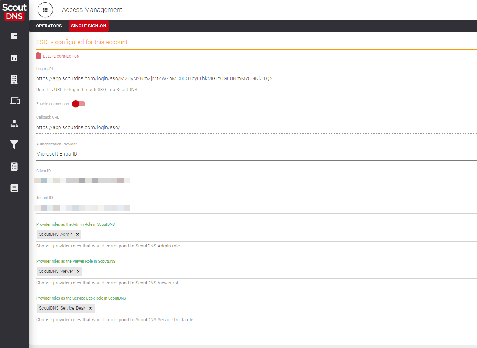Open the Authentication Provider dropdown
Viewport: 477px width, 348px height.
(x=256, y=154)
